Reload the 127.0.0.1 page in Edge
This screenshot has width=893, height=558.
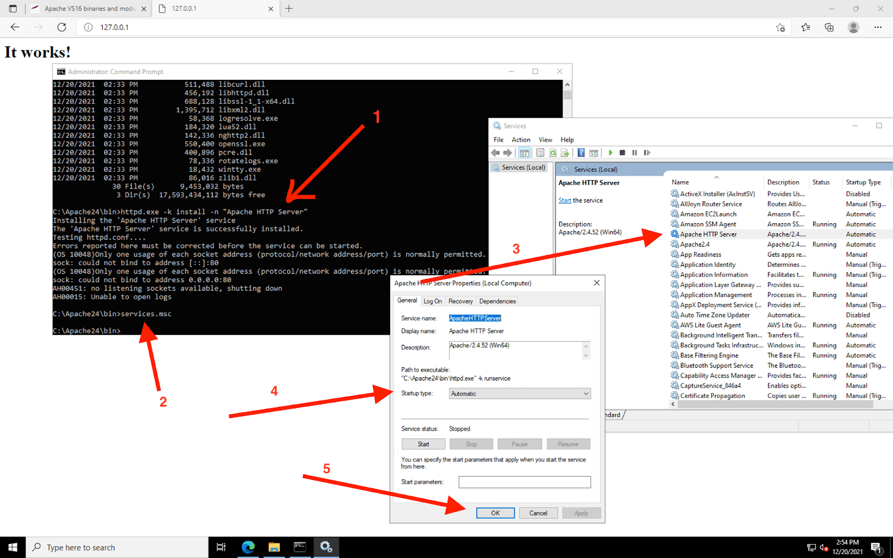[62, 27]
